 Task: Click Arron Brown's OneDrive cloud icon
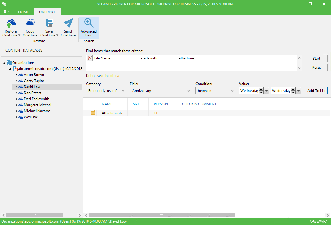pyautogui.click(x=21, y=75)
